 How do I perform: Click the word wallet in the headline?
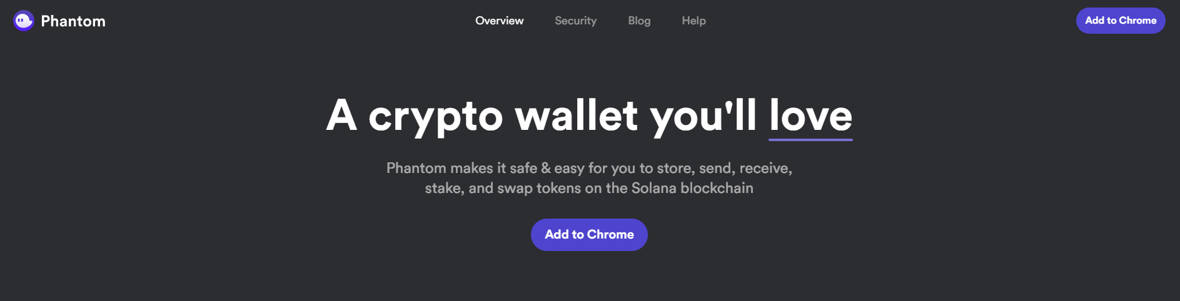(577, 116)
